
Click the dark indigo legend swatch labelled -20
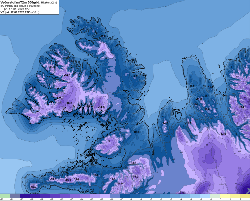(25, 196)
